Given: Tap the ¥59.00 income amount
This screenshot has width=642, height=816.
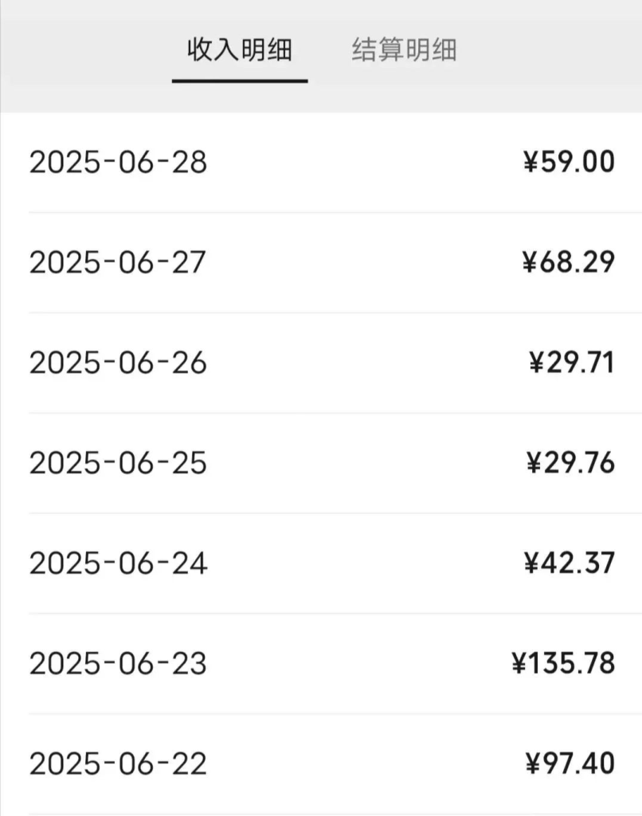Looking at the screenshot, I should click(569, 163).
